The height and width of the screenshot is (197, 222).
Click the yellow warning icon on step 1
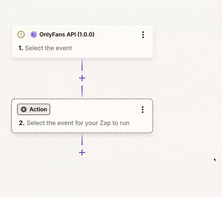[x=21, y=34]
